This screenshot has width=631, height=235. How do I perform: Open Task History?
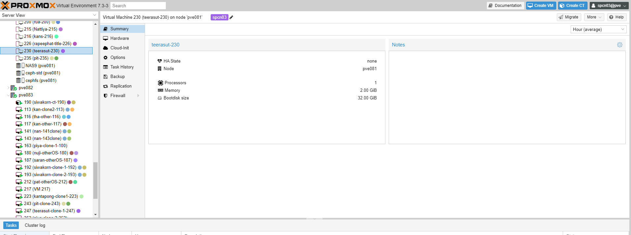(x=122, y=67)
